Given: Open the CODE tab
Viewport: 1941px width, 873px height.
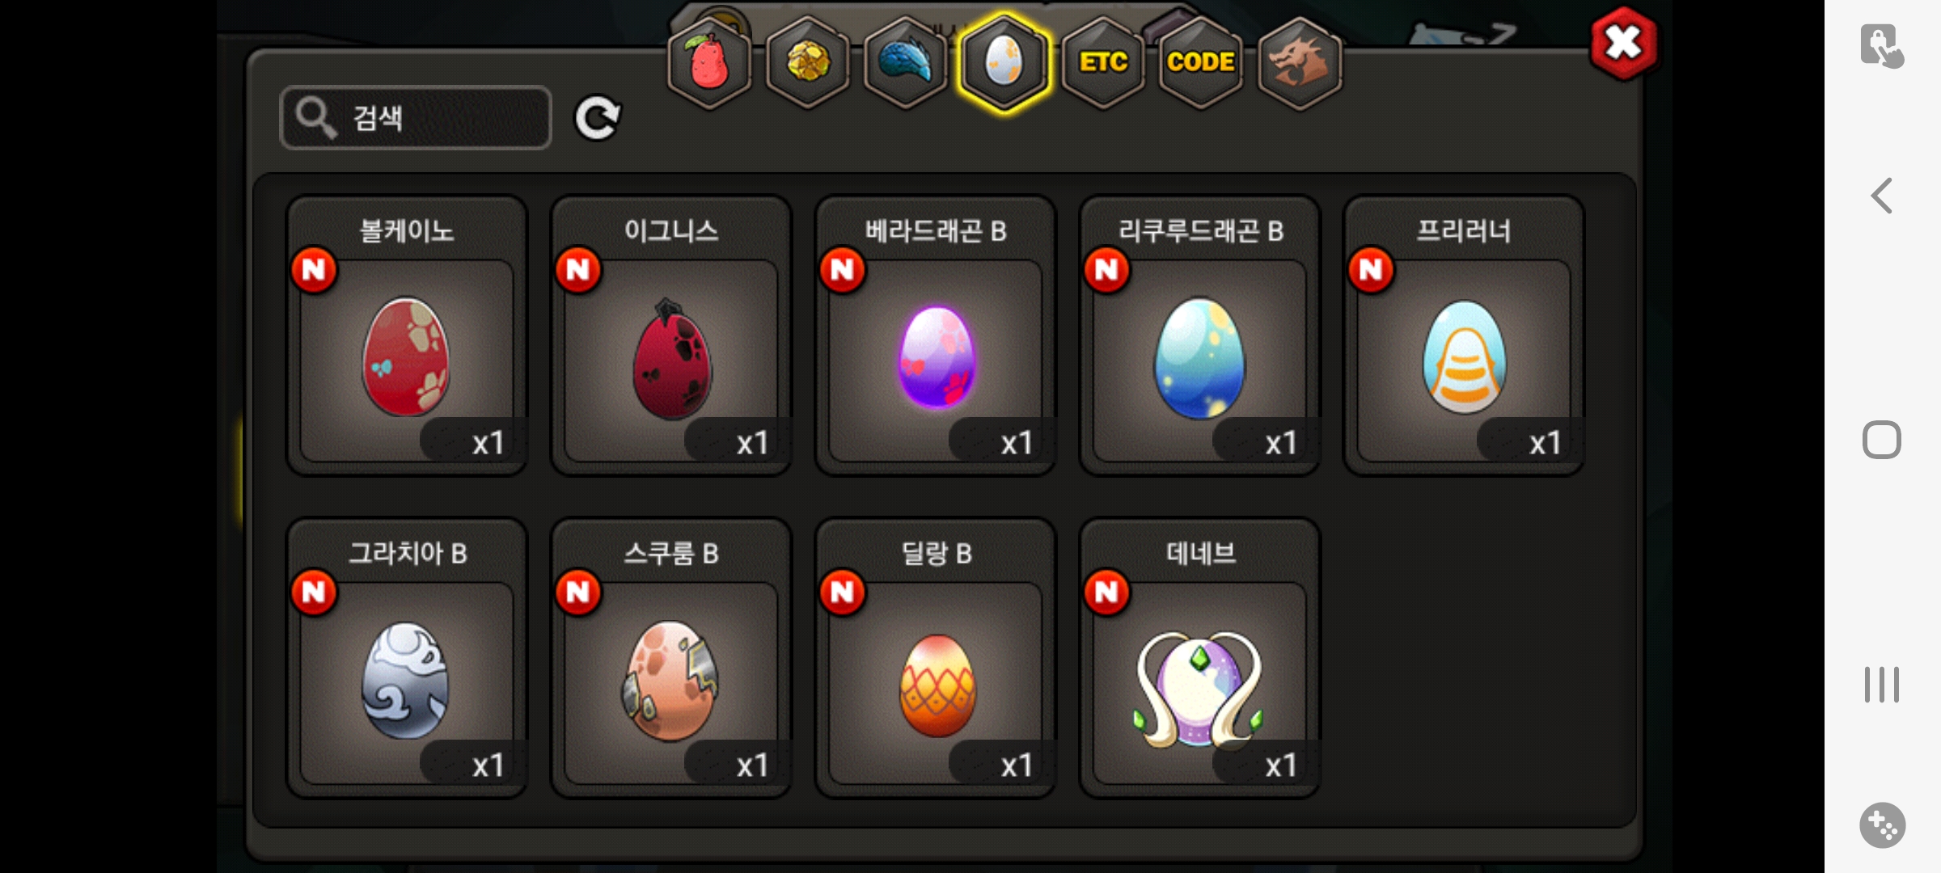Looking at the screenshot, I should coord(1201,63).
